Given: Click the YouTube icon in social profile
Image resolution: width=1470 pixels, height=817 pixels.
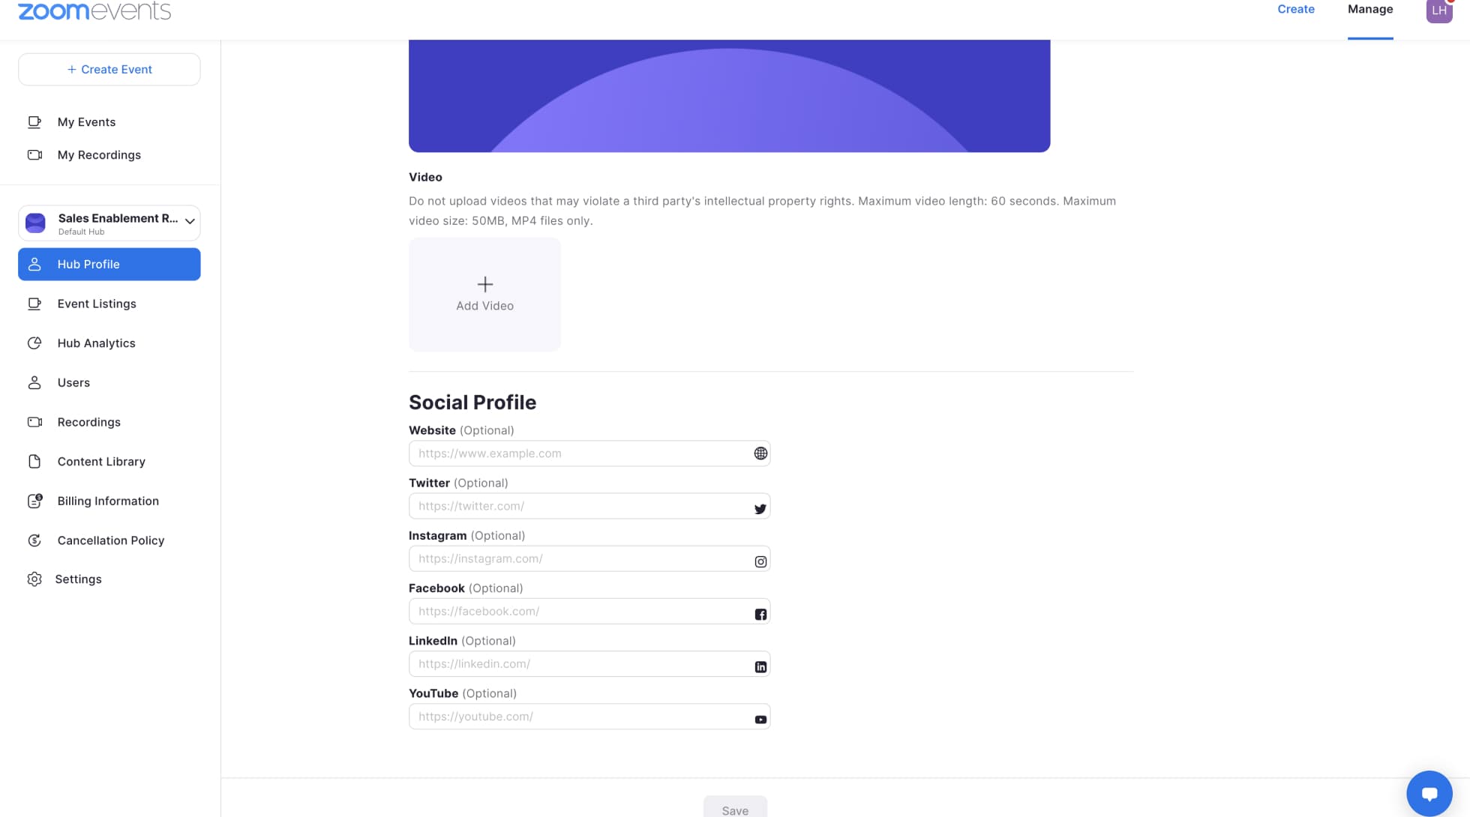Looking at the screenshot, I should [760, 718].
